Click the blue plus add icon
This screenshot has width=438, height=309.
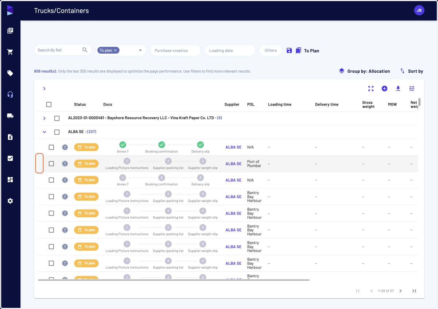coord(384,89)
